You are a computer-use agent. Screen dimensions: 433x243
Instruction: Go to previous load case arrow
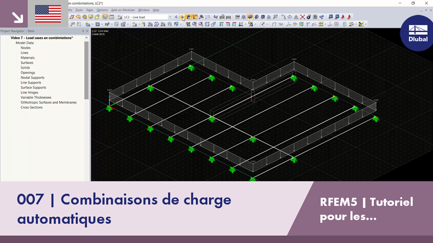pos(176,17)
